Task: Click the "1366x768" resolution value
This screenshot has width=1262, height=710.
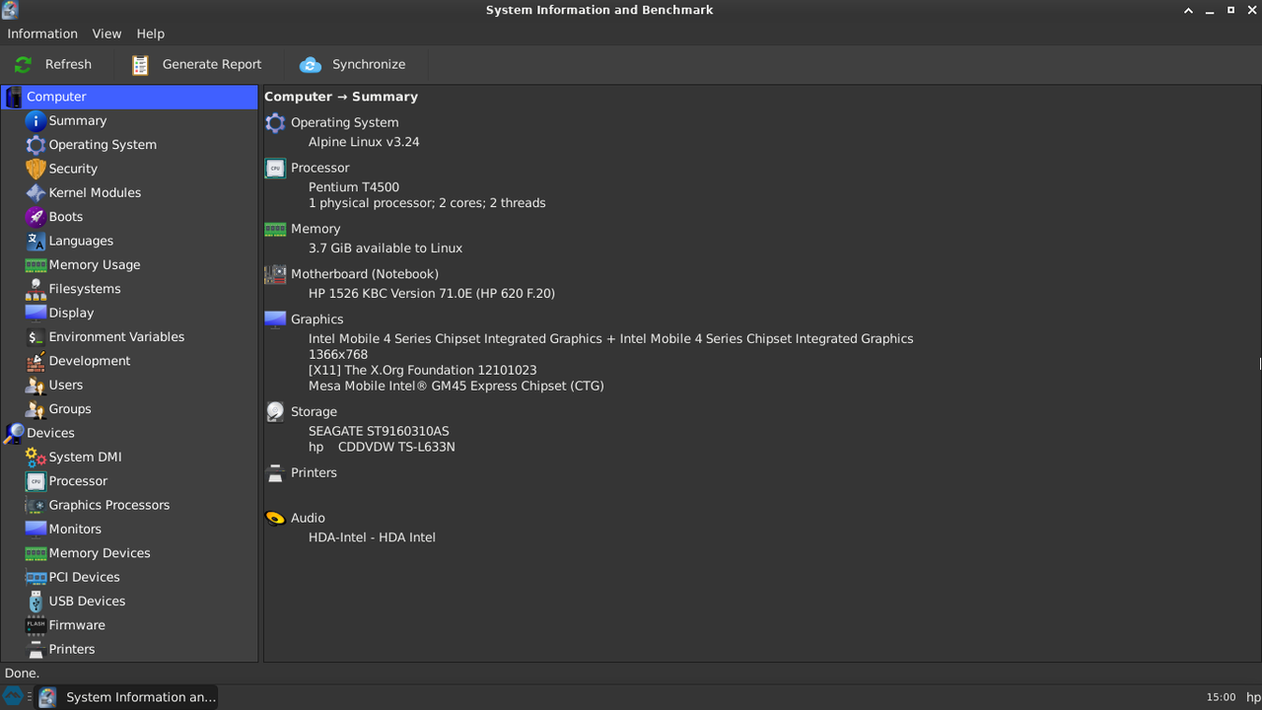Action: (338, 355)
